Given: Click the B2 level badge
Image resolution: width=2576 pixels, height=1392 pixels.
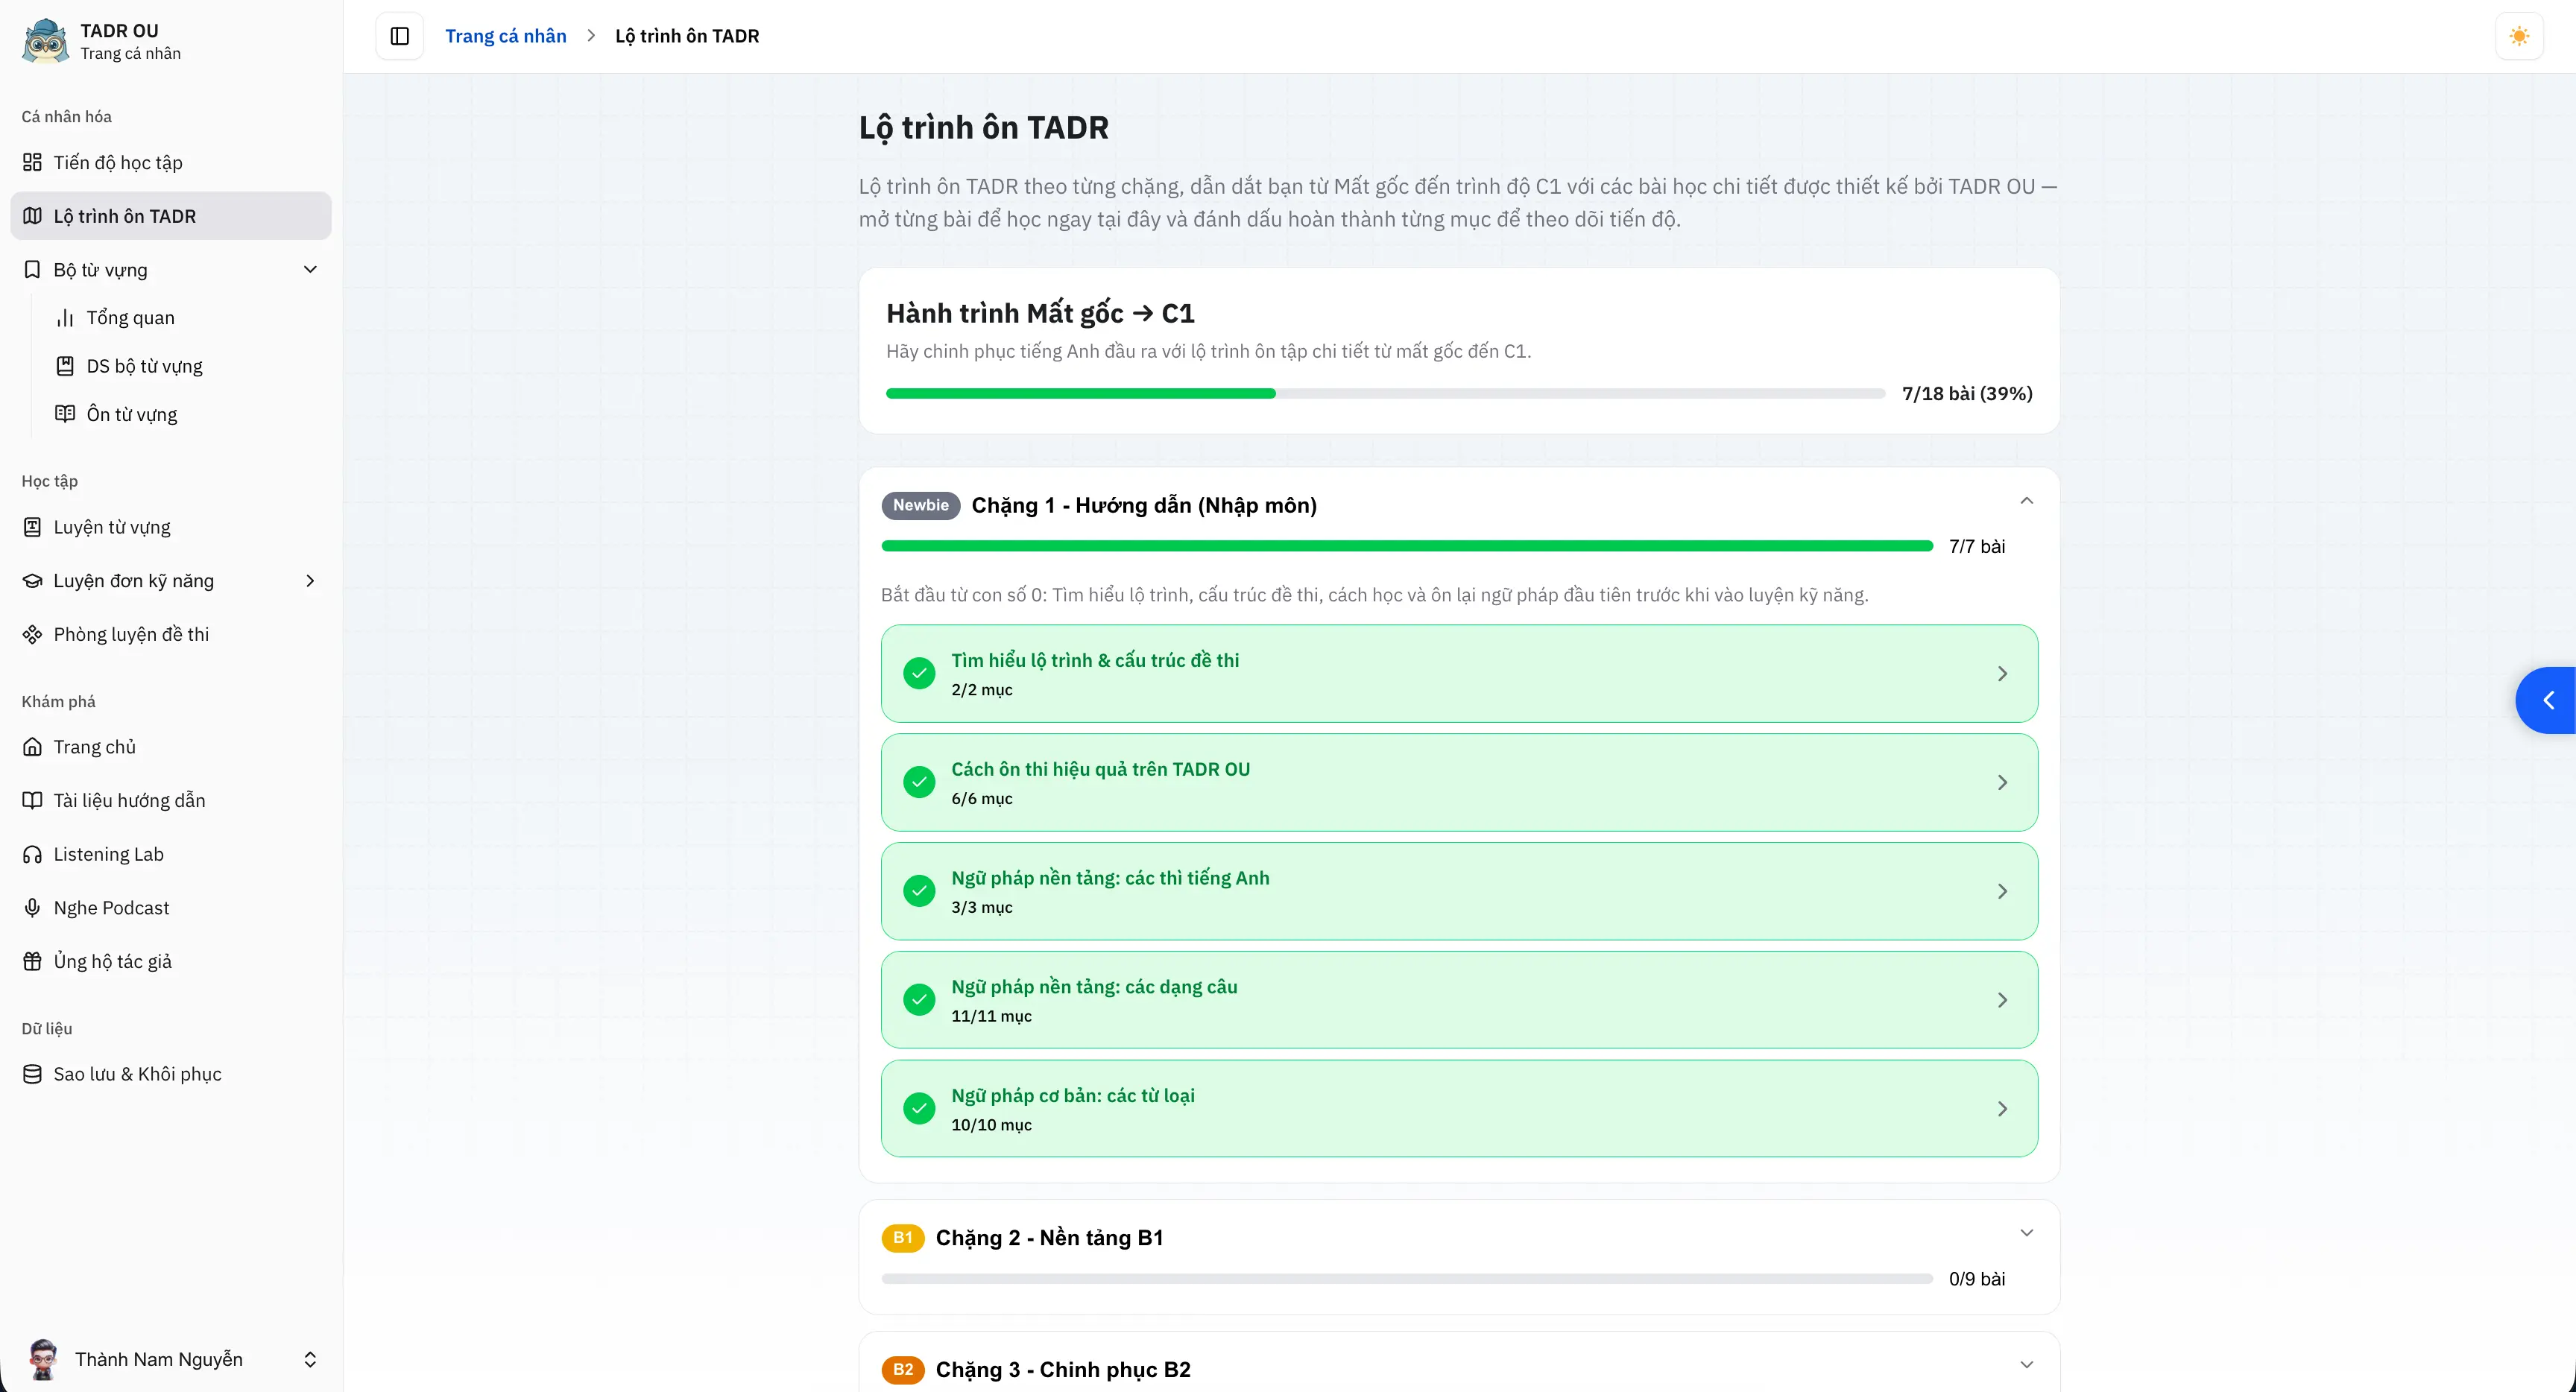Looking at the screenshot, I should click(x=903, y=1370).
